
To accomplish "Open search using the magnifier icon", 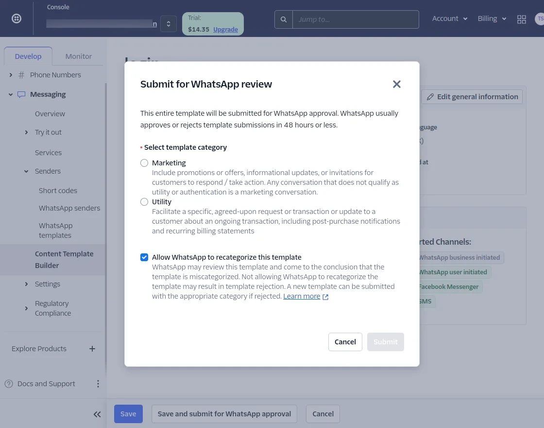I will point(284,19).
